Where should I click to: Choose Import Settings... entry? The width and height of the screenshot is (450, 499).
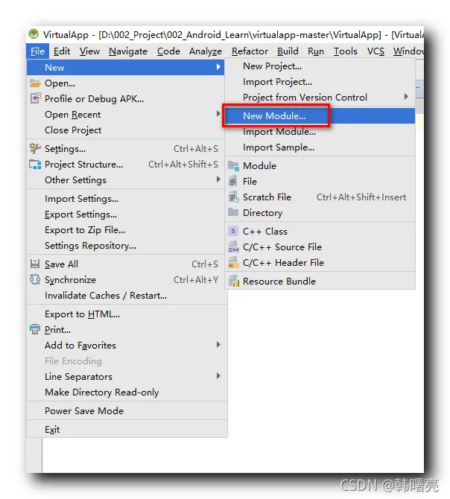126,199
